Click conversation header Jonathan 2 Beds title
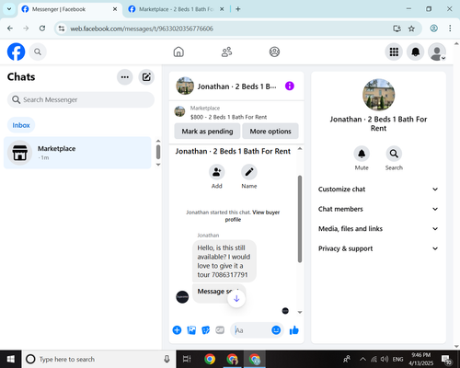 [236, 86]
